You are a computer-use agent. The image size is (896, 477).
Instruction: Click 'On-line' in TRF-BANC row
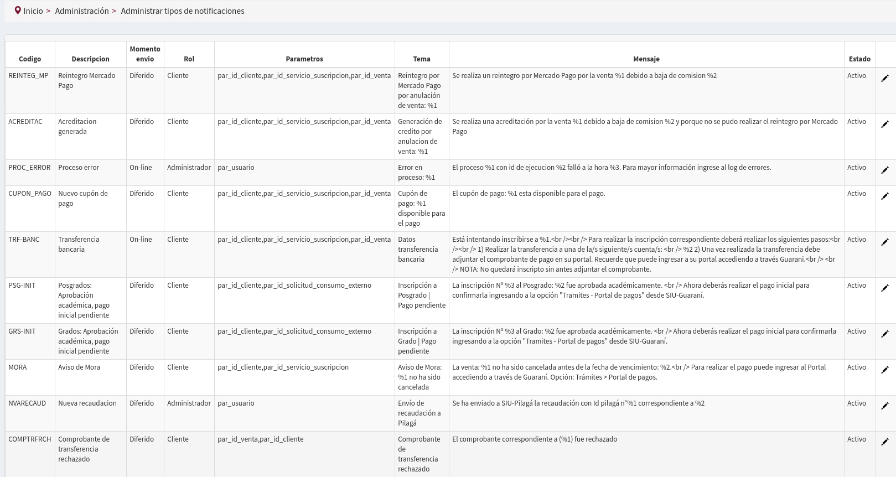click(141, 239)
